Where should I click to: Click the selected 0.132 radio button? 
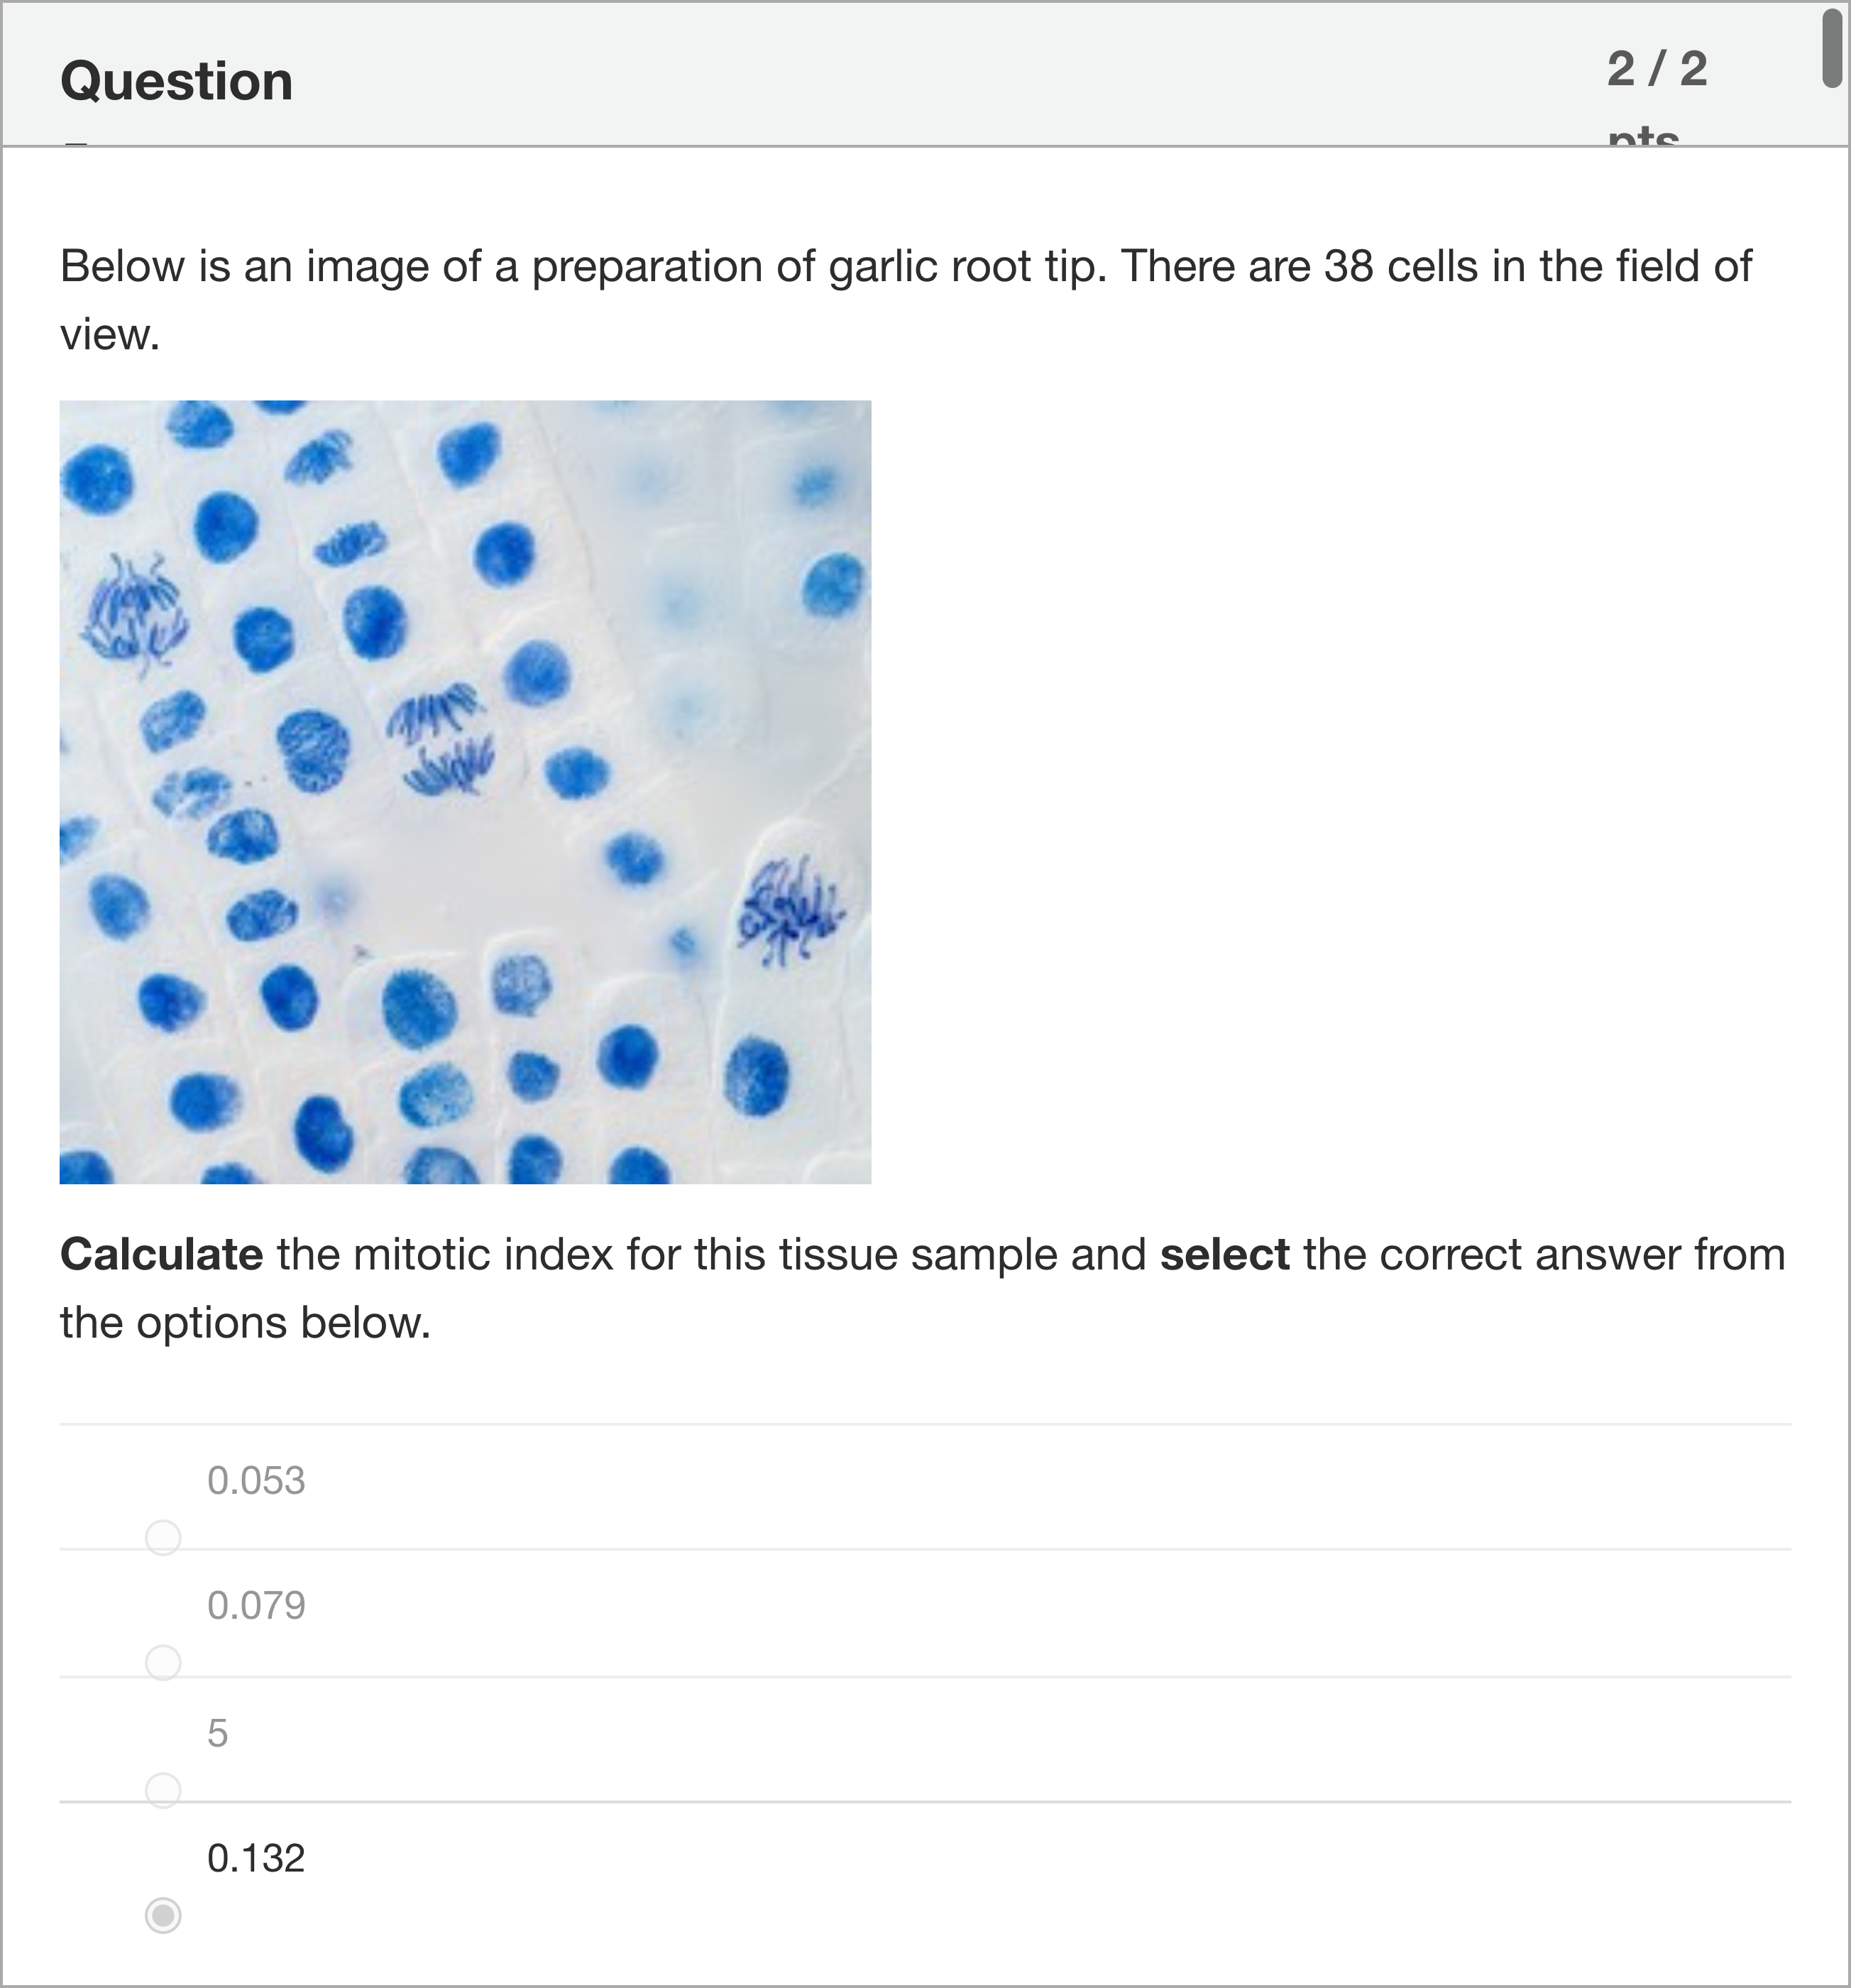(x=163, y=1916)
